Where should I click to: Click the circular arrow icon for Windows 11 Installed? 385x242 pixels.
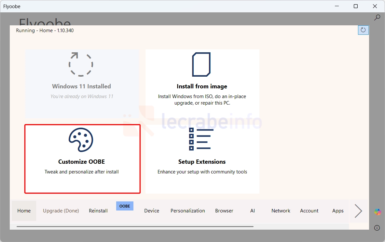(x=81, y=64)
